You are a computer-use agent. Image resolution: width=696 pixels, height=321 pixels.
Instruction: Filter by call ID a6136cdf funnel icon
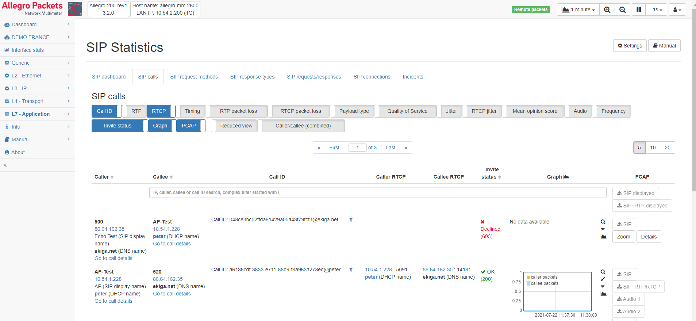coord(351,270)
